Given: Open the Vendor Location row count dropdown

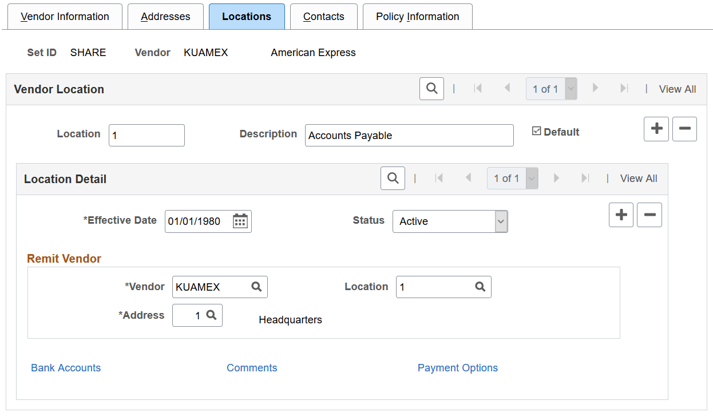Looking at the screenshot, I should [570, 89].
